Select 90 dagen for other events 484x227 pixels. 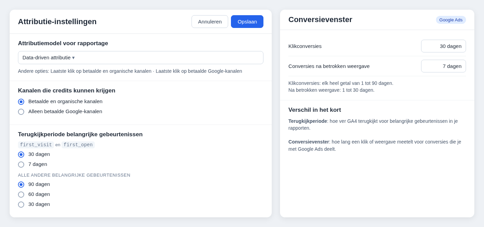[21, 185]
